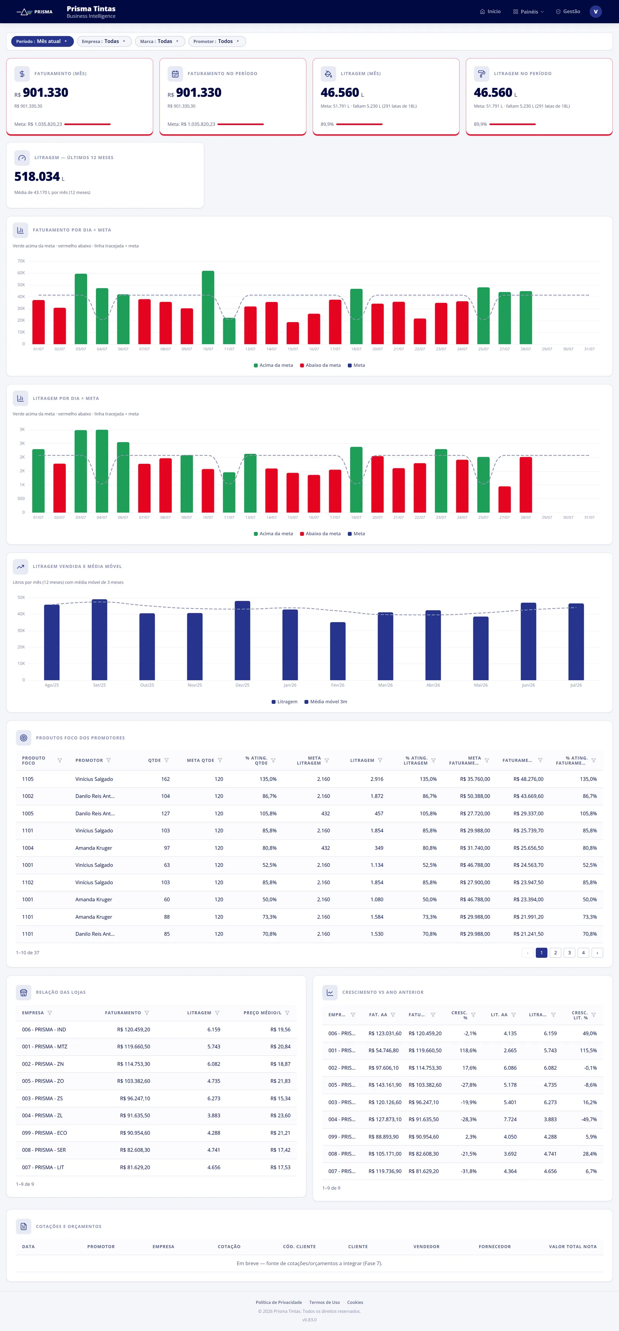Toggle Acima da meta legend in Litragem chart
619x1331 pixels.
coord(273,534)
